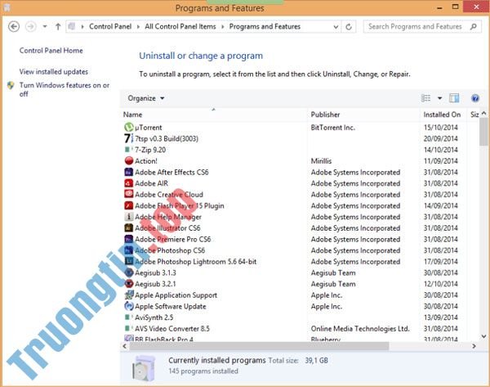Expand the address bar history dropdown

click(336, 27)
